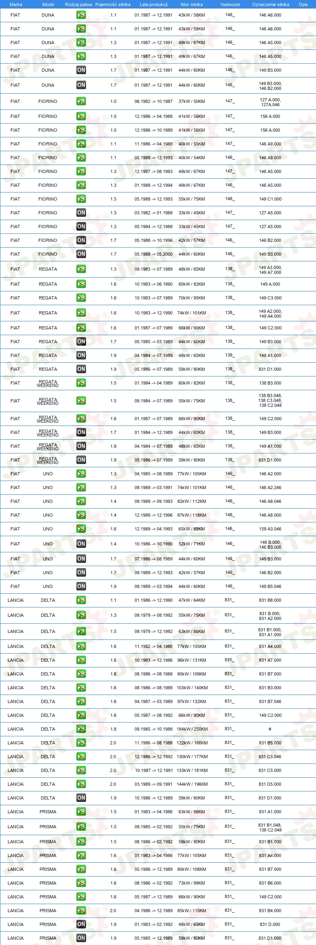
Task: Select power value 82kW / 112KM
Action: pyautogui.click(x=192, y=501)
